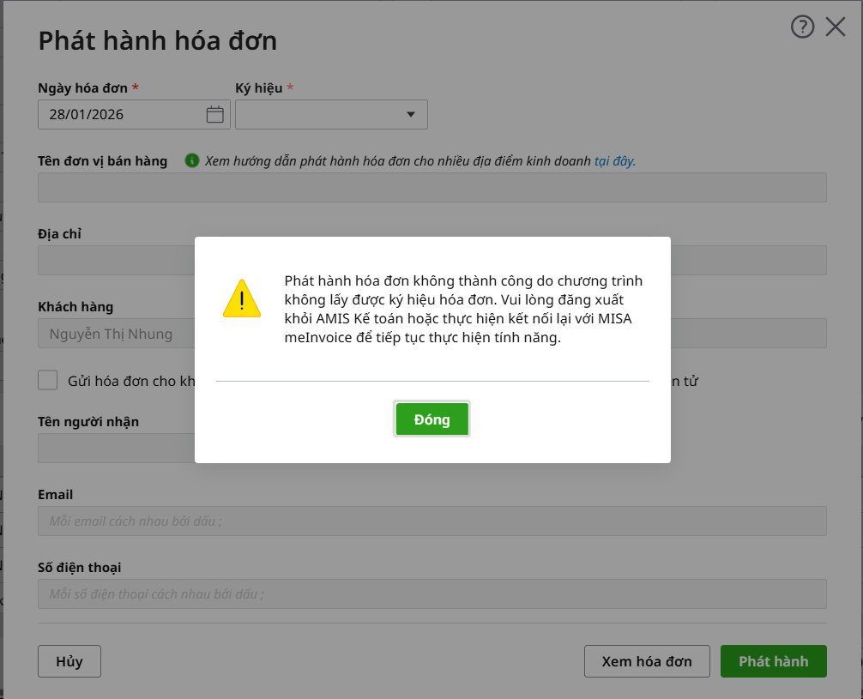Open the "tại đây" guide link
Image resolution: width=863 pixels, height=699 pixels.
click(613, 161)
